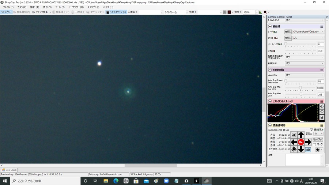Open the その他制御 section hamburger menu

coord(322,70)
